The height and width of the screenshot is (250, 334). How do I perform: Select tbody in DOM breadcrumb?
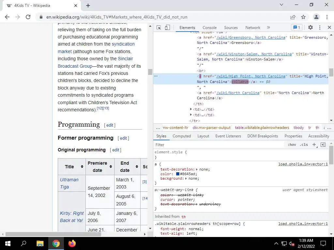pyautogui.click(x=299, y=128)
